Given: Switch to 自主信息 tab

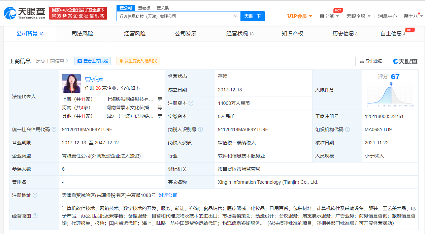Looking at the screenshot, I should 393,34.
